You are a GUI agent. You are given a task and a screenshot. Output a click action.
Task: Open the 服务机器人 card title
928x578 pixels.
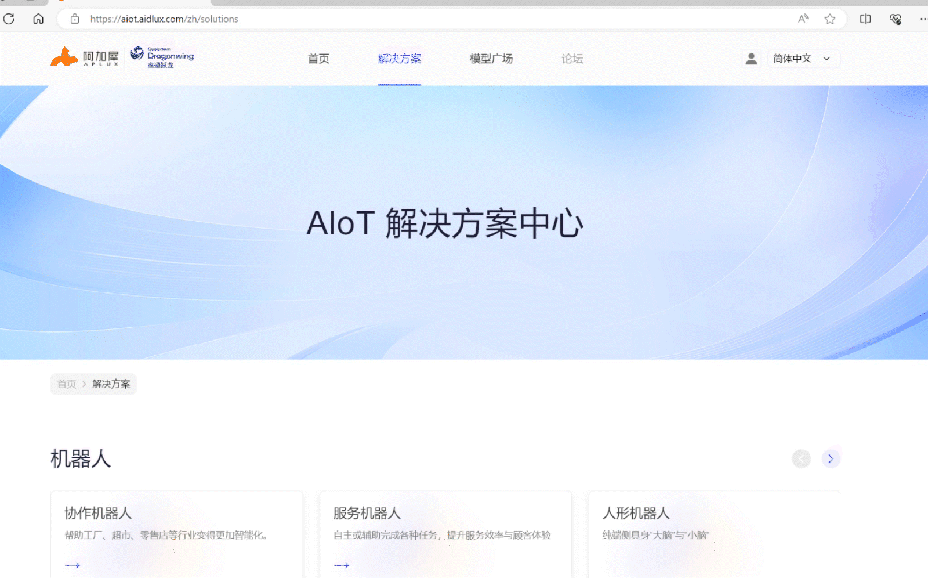pyautogui.click(x=367, y=513)
